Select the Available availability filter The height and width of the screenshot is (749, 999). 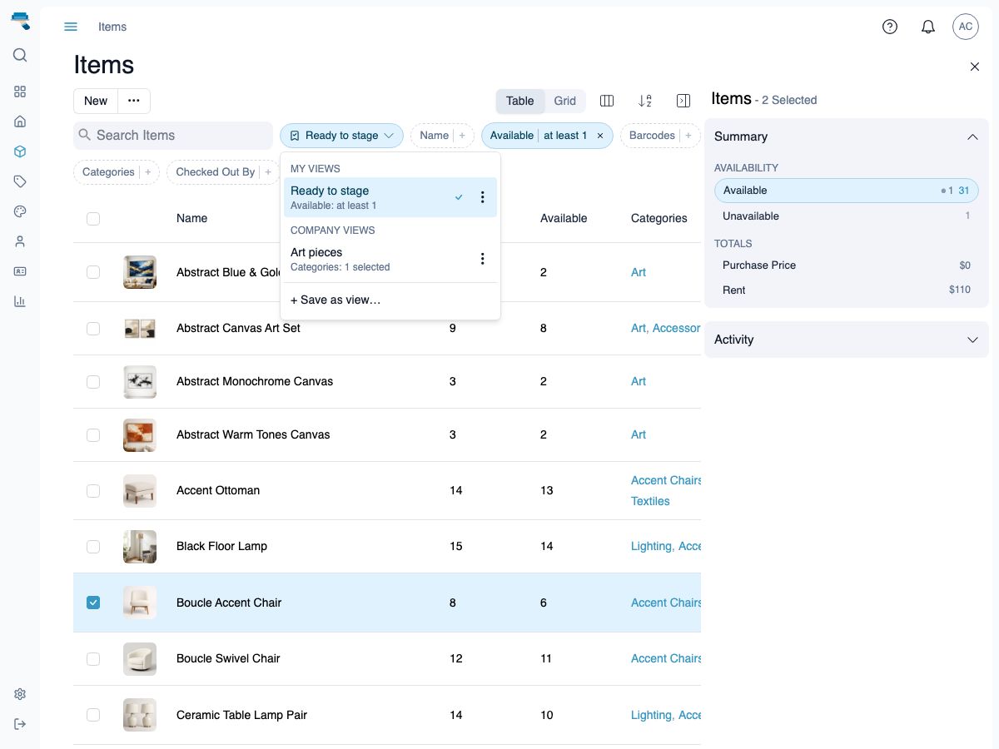pyautogui.click(x=847, y=191)
